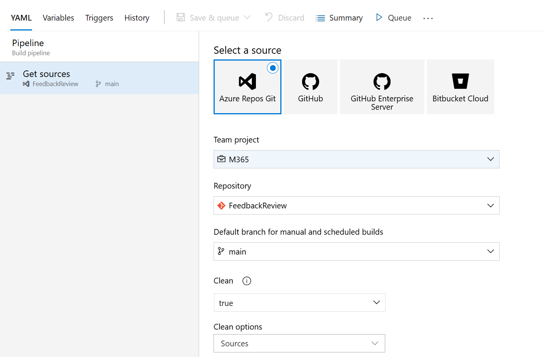The image size is (545, 357).
Task: Click the Discard button label
Action: 291,18
